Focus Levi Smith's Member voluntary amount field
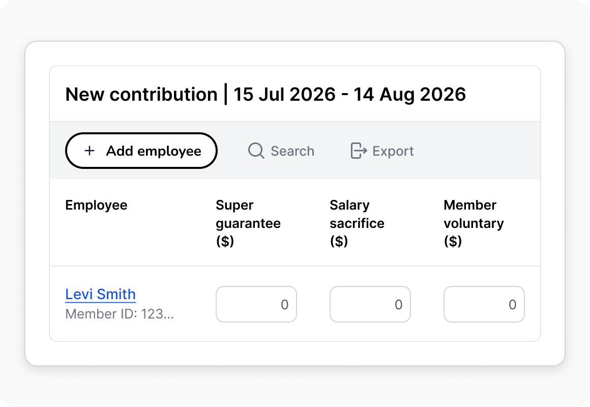The image size is (590, 407). click(484, 304)
